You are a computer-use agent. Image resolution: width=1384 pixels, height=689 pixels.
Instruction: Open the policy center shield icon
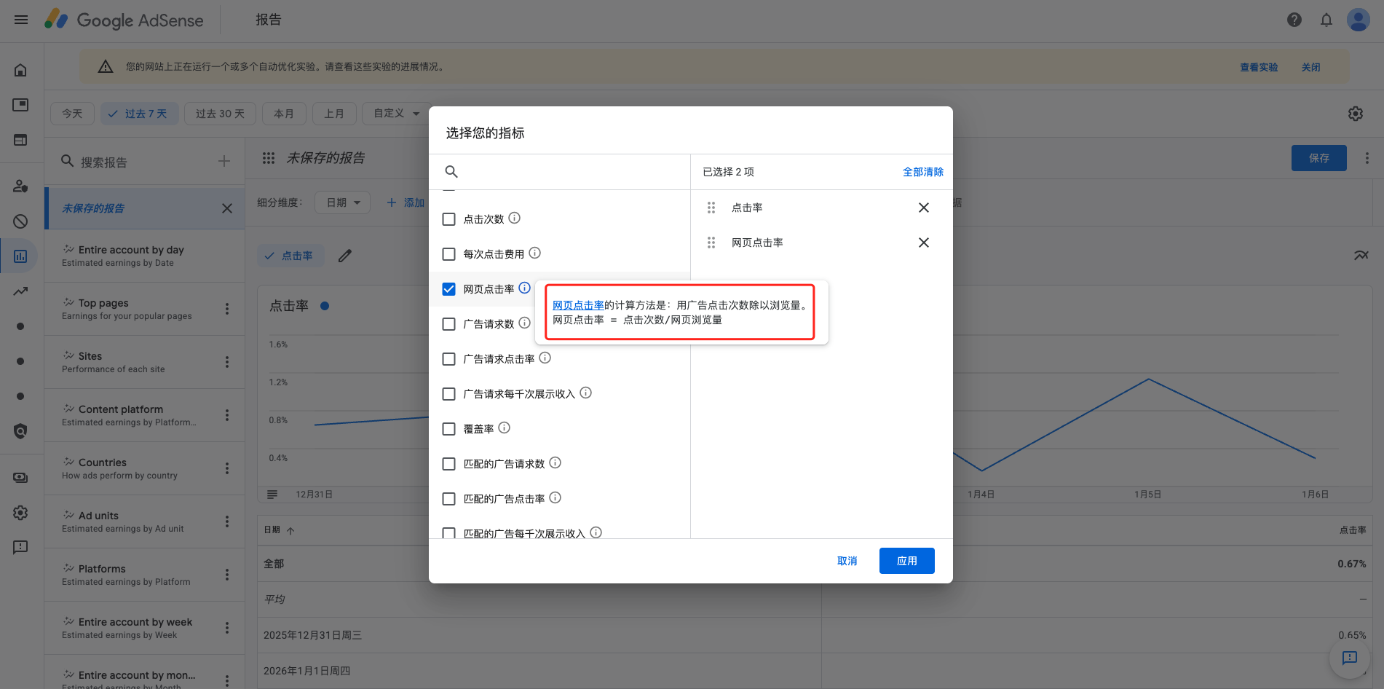[20, 431]
